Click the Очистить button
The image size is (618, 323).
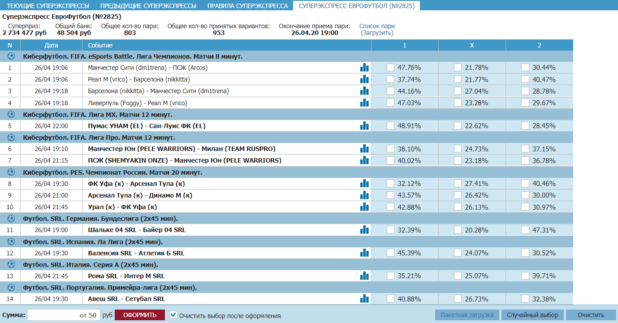tap(591, 315)
